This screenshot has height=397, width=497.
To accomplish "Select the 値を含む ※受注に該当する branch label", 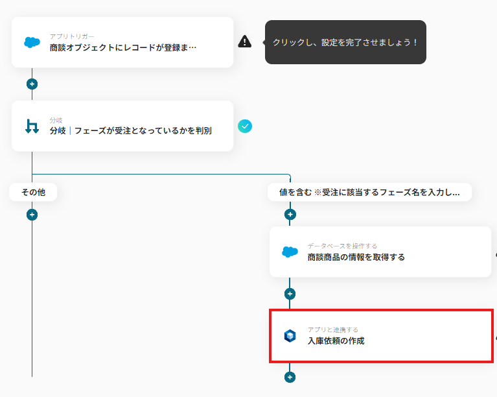I will 369,192.
